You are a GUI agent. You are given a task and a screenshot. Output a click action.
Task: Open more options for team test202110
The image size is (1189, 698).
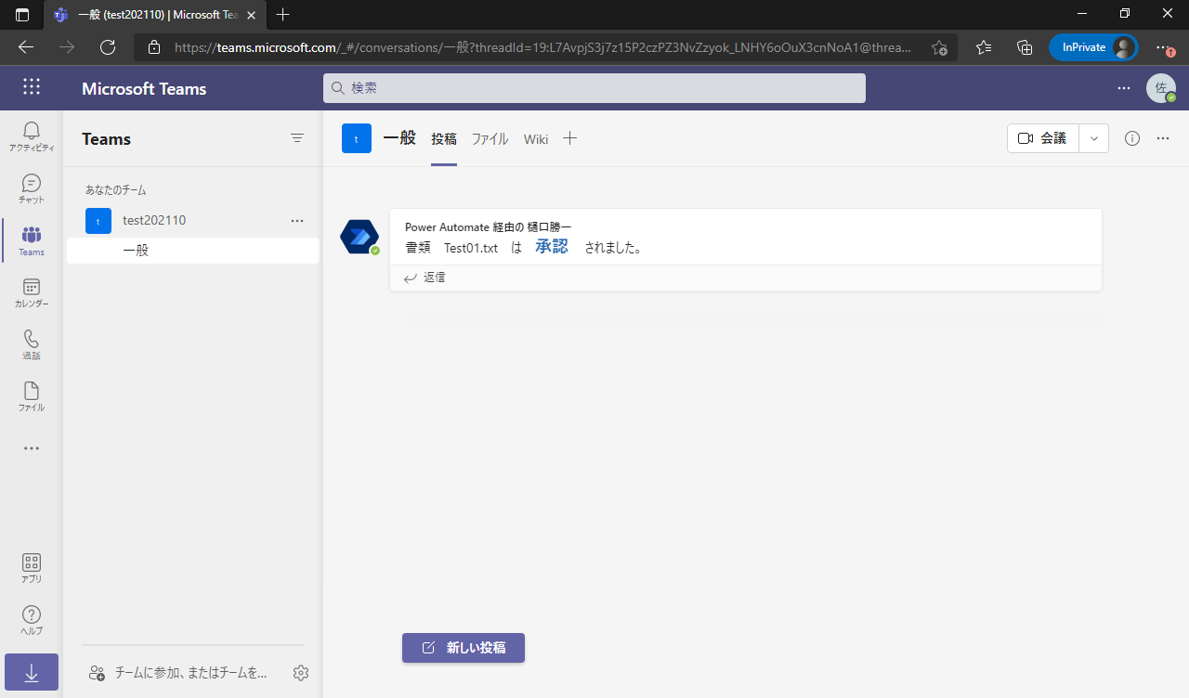pyautogui.click(x=297, y=221)
